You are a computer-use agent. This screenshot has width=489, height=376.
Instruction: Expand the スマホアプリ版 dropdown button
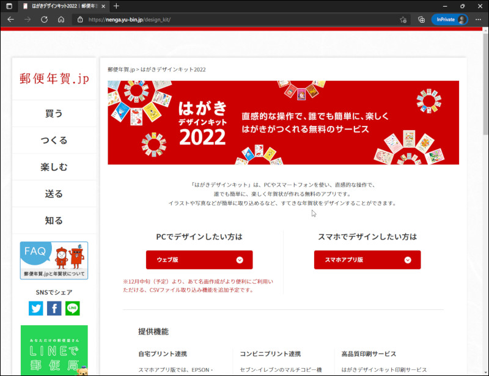tap(367, 260)
